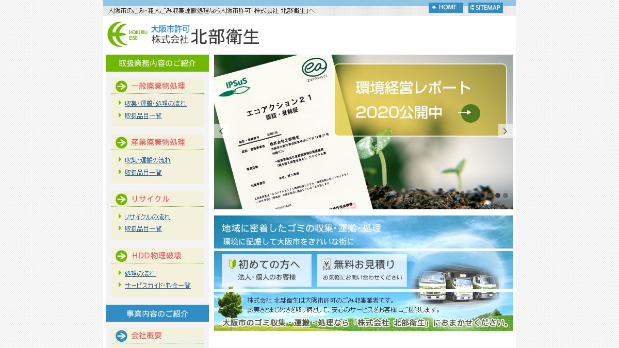Image resolution: width=619 pixels, height=348 pixels.
Task: Click green arrow icon beside 産業廃棄物処理
Action: [x=122, y=143]
